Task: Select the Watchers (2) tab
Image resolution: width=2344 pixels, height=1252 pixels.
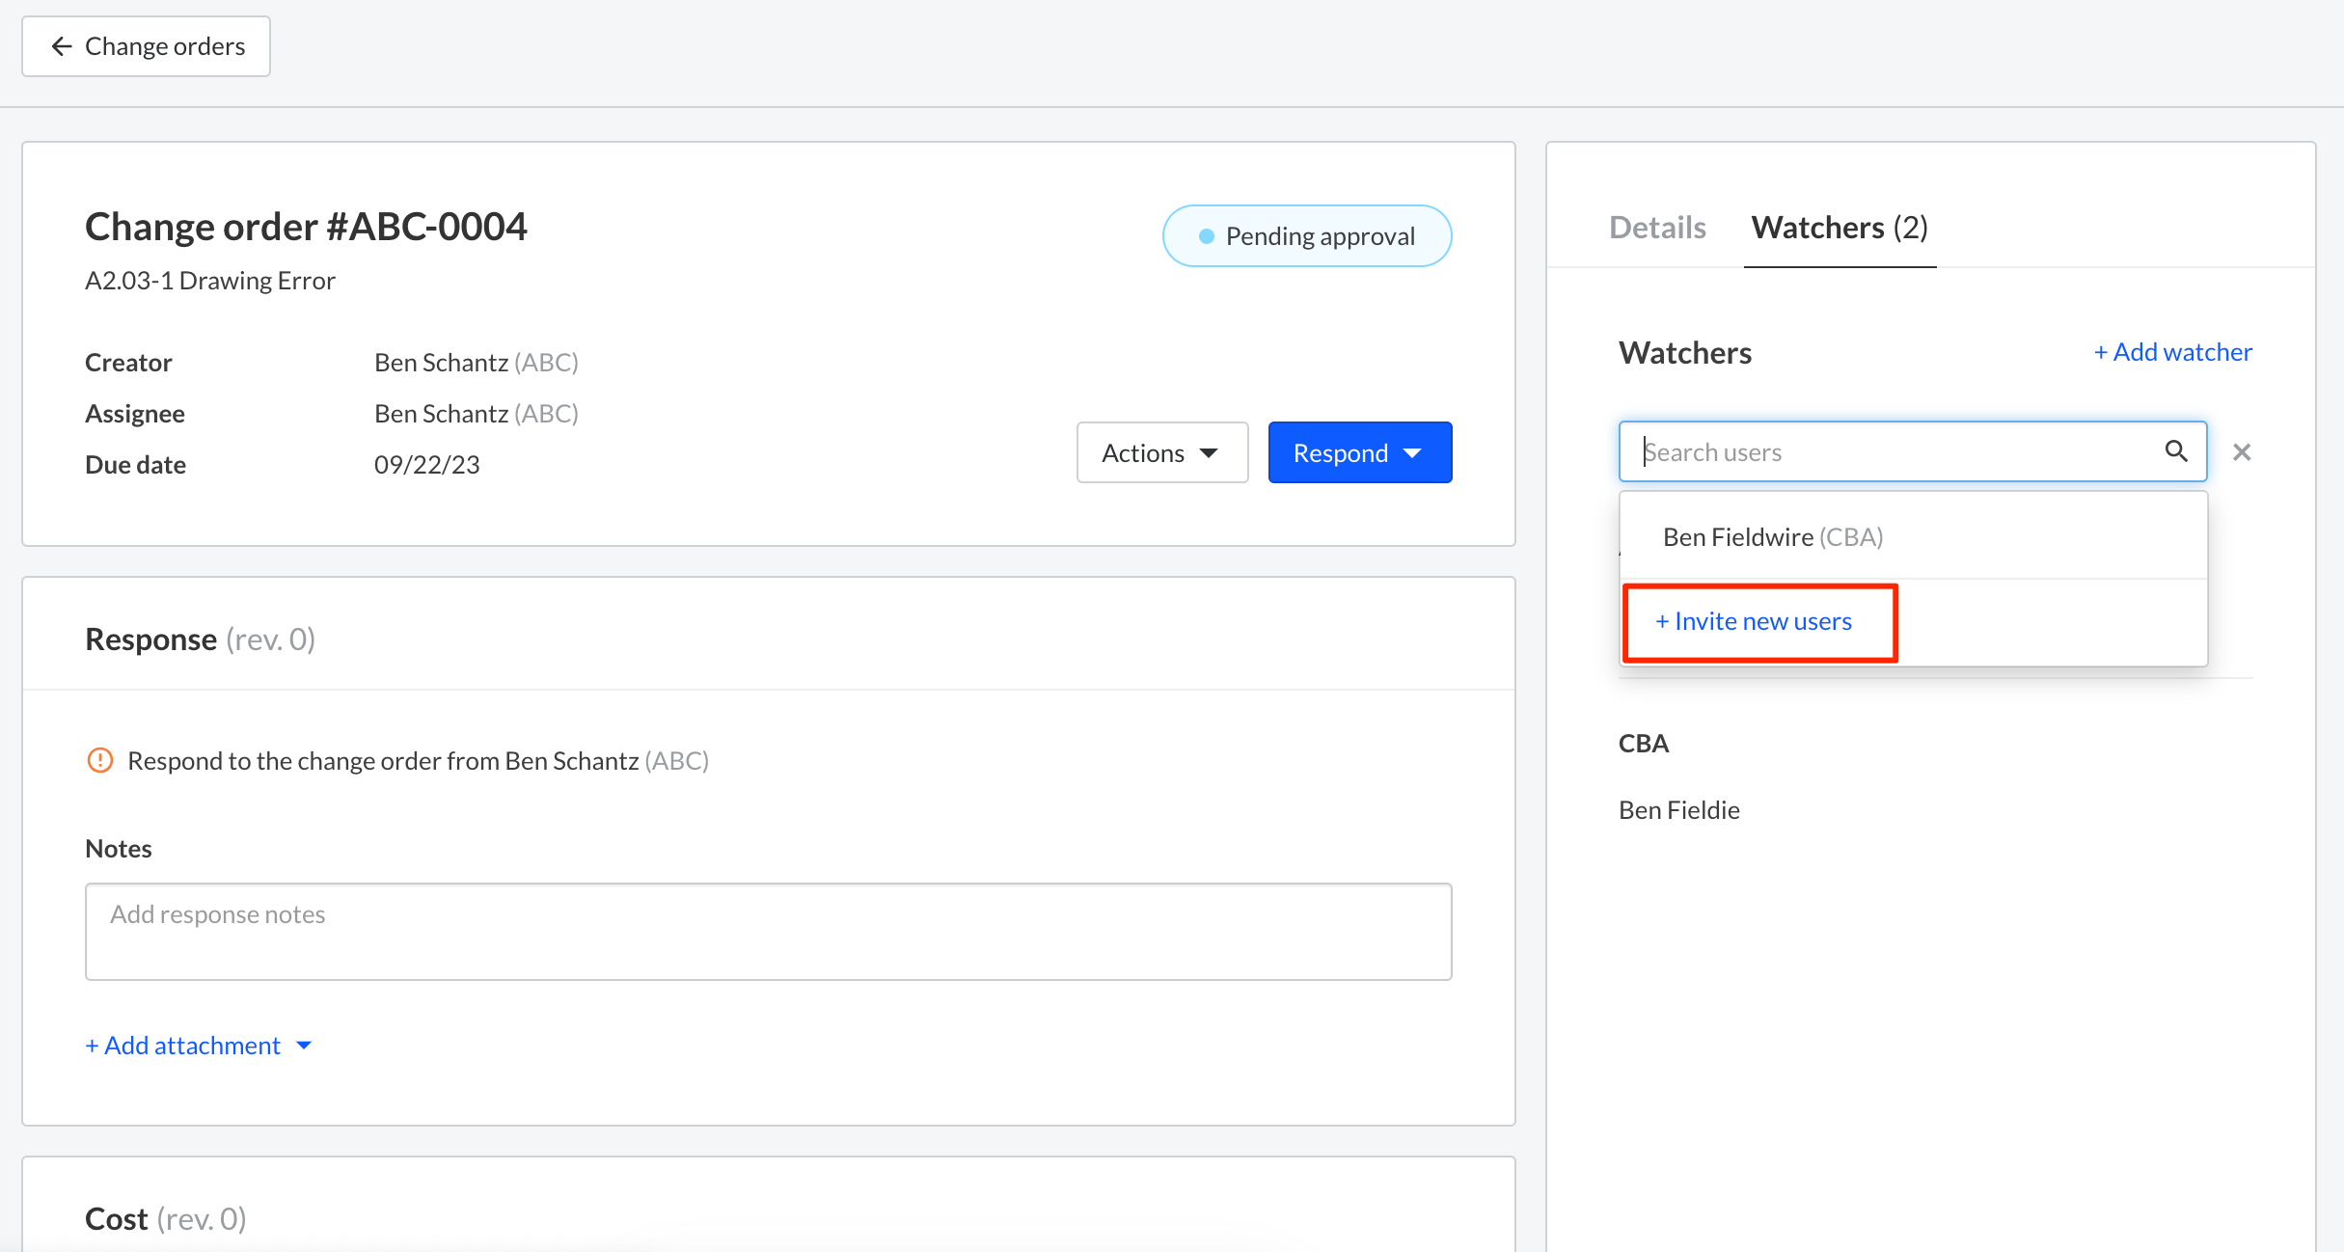Action: [1839, 228]
